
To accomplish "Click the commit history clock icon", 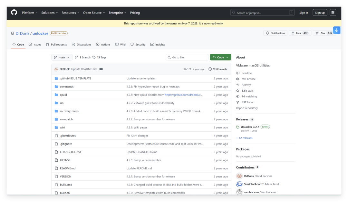I will click(210, 69).
